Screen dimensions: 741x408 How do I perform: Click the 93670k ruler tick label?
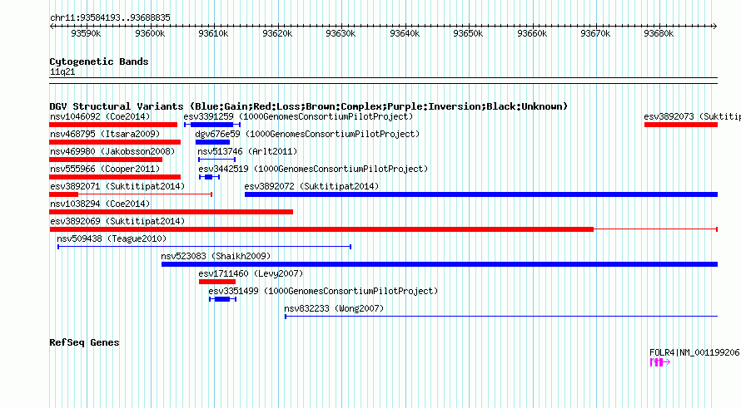pyautogui.click(x=595, y=33)
